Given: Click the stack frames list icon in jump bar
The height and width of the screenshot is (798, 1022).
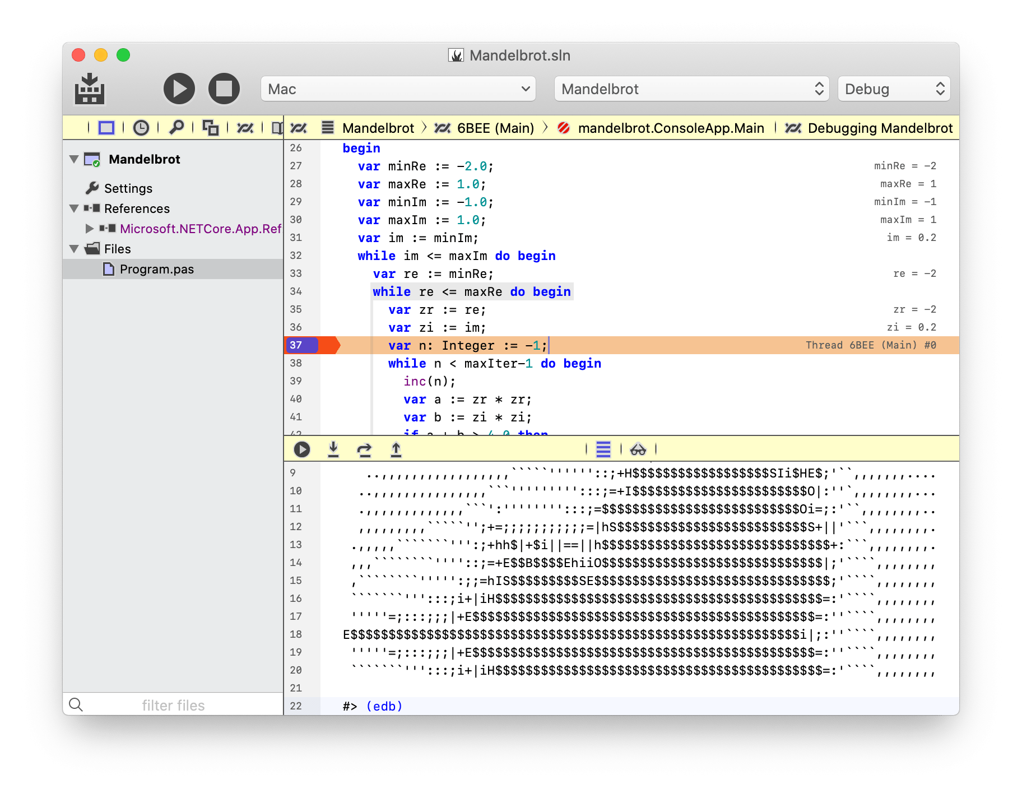Looking at the screenshot, I should [x=328, y=128].
